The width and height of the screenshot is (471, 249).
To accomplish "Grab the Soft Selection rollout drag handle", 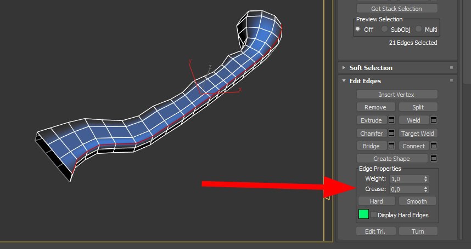I will point(451,68).
